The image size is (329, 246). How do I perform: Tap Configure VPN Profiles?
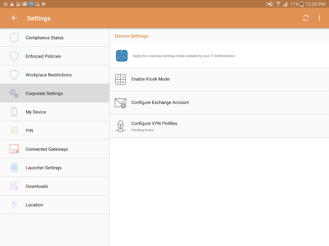click(x=219, y=126)
